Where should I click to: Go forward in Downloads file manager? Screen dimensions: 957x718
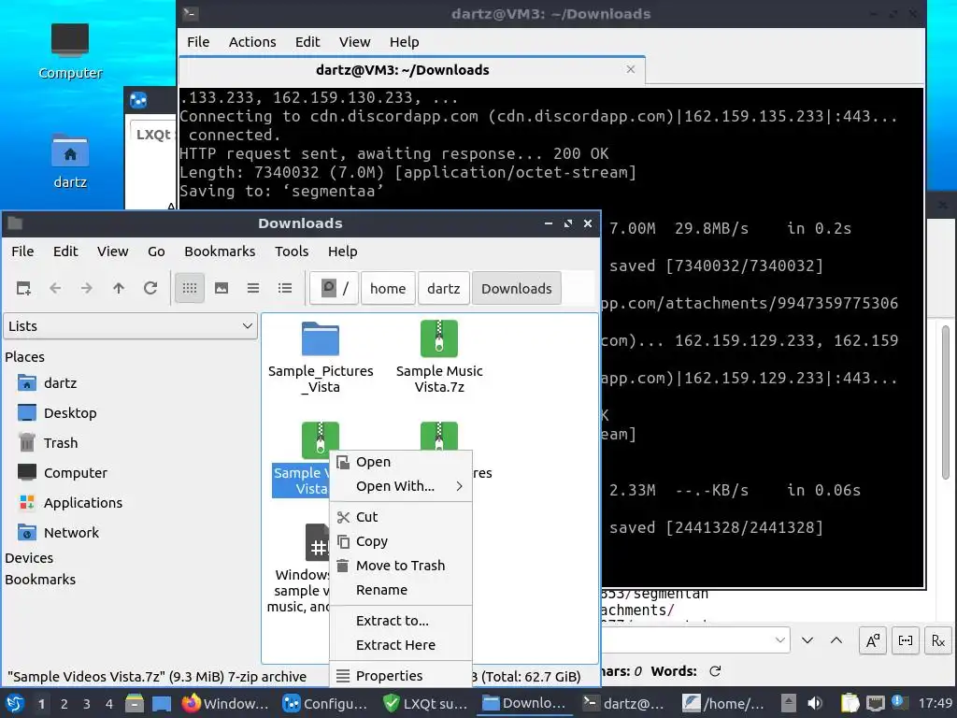pyautogui.click(x=87, y=288)
